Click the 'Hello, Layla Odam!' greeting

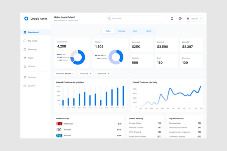click(64, 17)
